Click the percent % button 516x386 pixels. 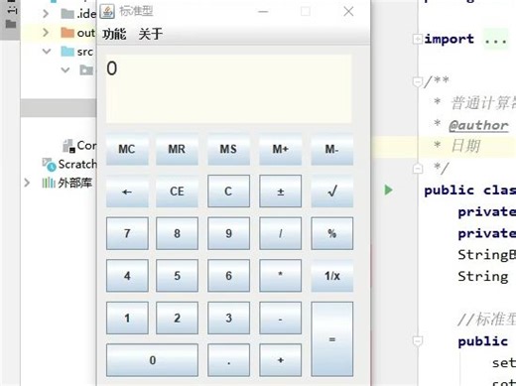331,233
